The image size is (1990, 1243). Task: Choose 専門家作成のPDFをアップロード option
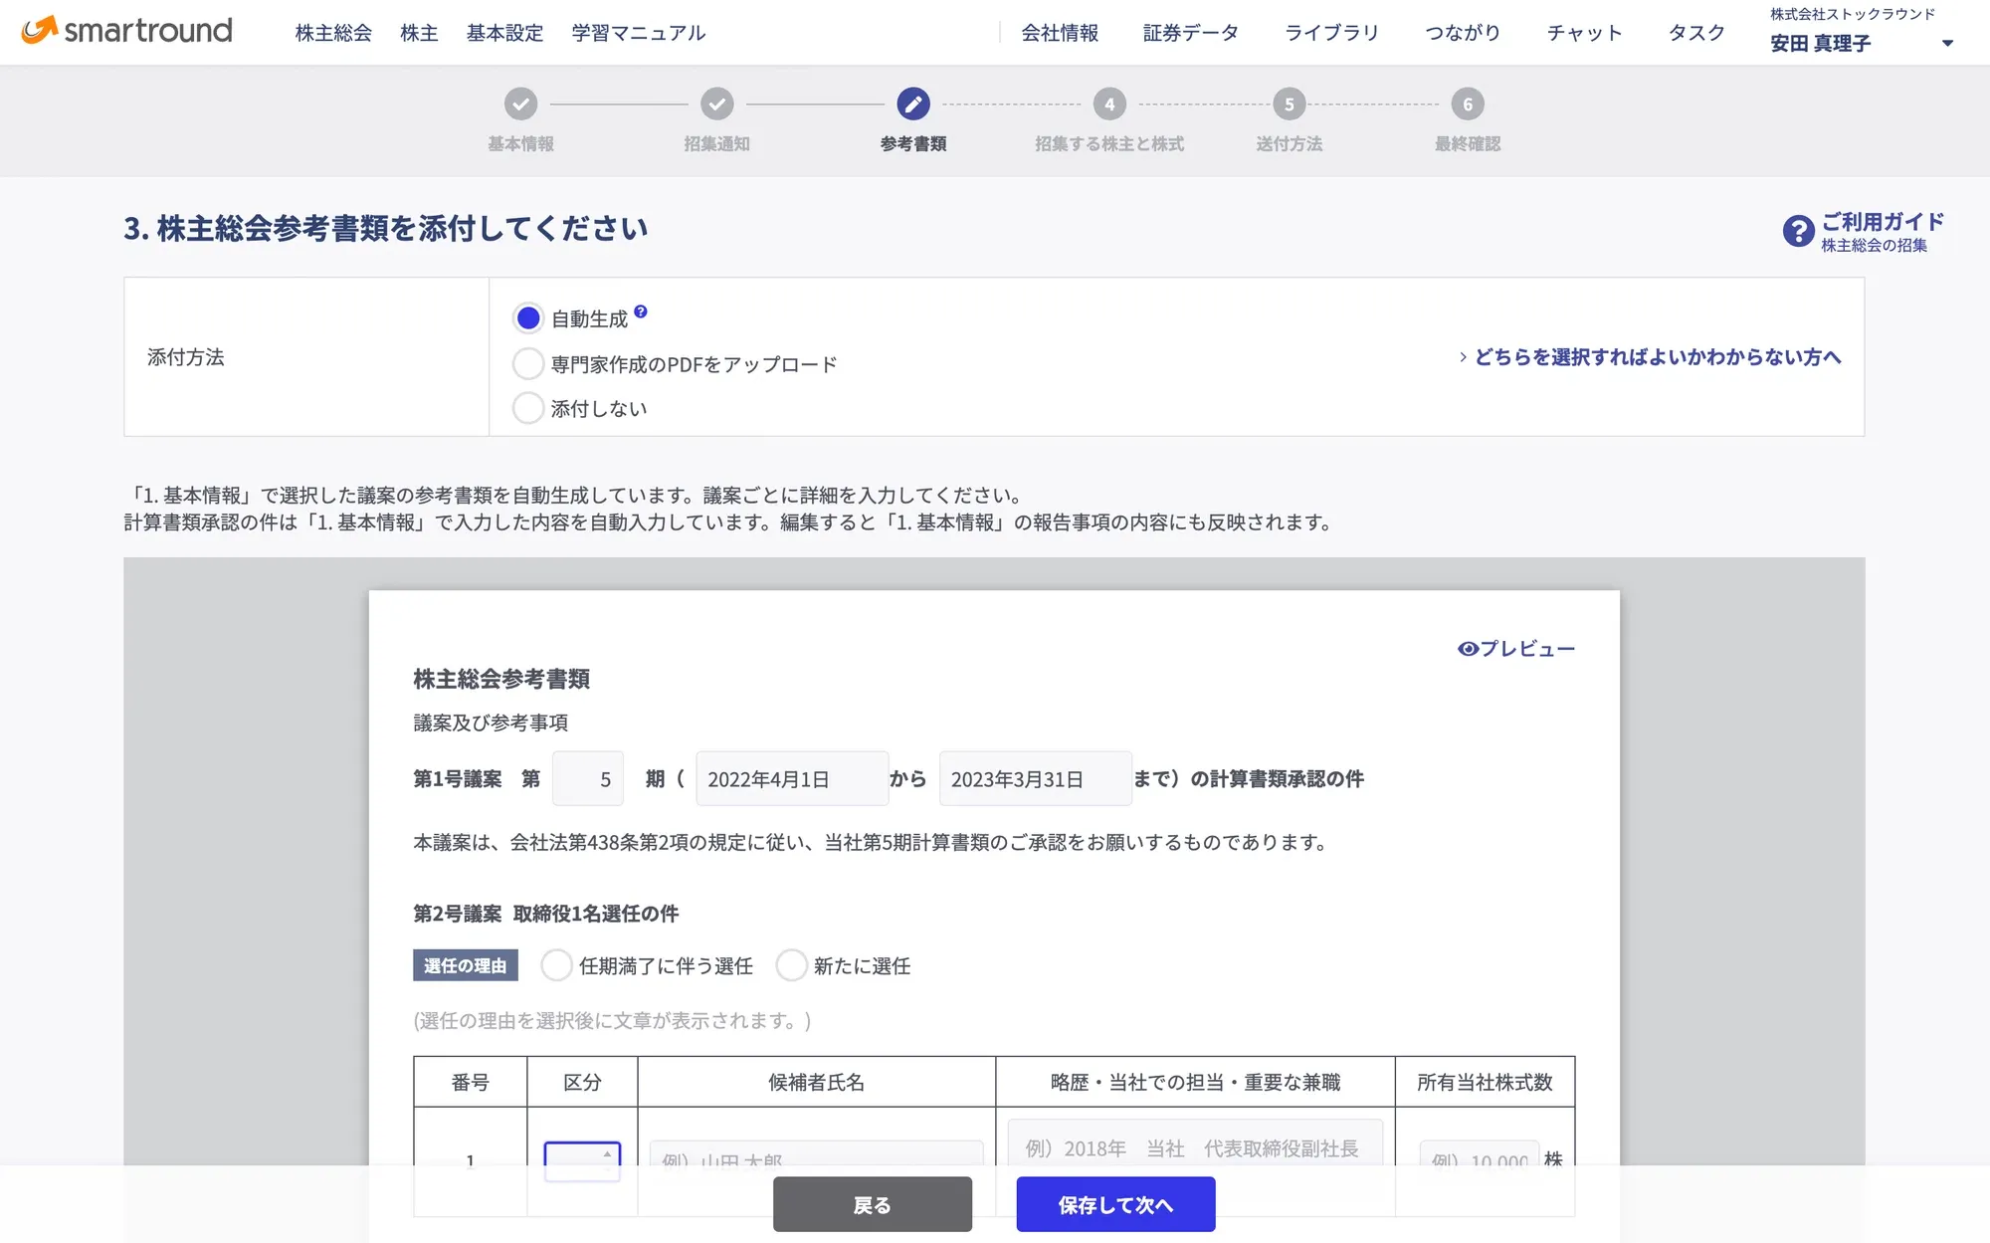pyautogui.click(x=528, y=363)
